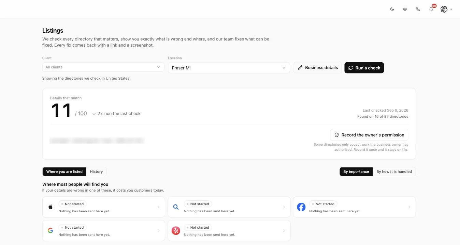The image size is (460, 245).
Task: Click 'Where most people will find you' heading
Action: tap(75, 184)
